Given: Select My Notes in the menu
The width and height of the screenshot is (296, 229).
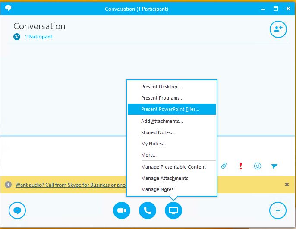Looking at the screenshot, I should [153, 144].
